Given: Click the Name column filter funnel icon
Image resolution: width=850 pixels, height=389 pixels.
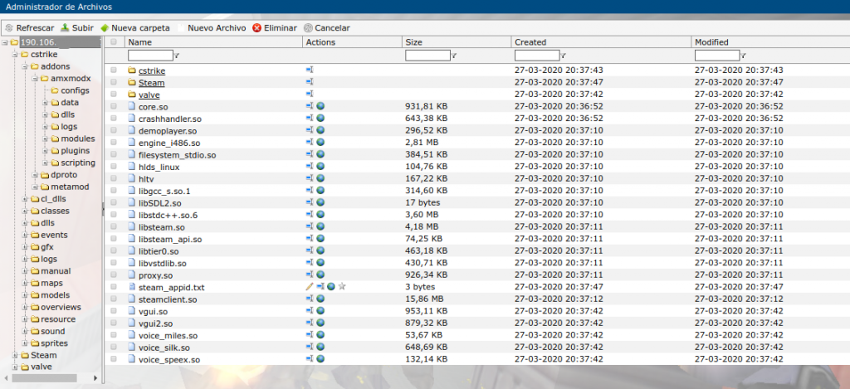Looking at the screenshot, I should [178, 56].
